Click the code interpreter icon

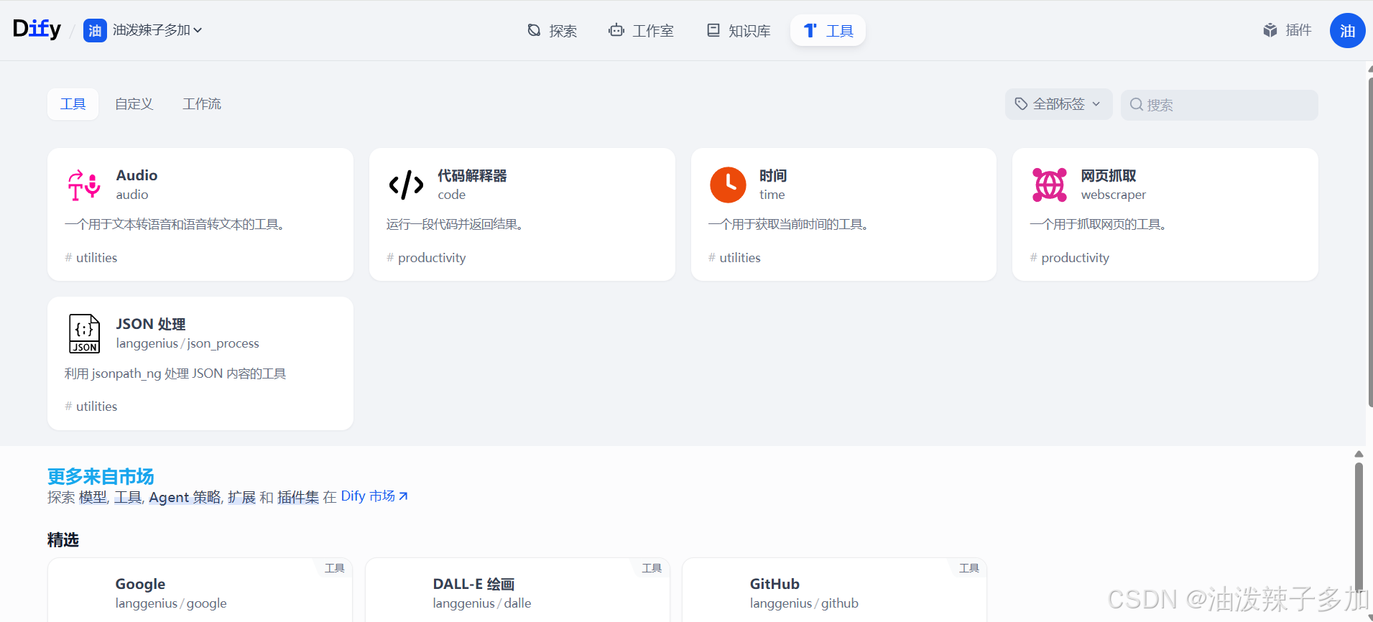click(406, 185)
